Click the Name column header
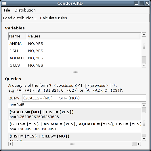This screenshot has height=151, width=151. pos(18,36)
